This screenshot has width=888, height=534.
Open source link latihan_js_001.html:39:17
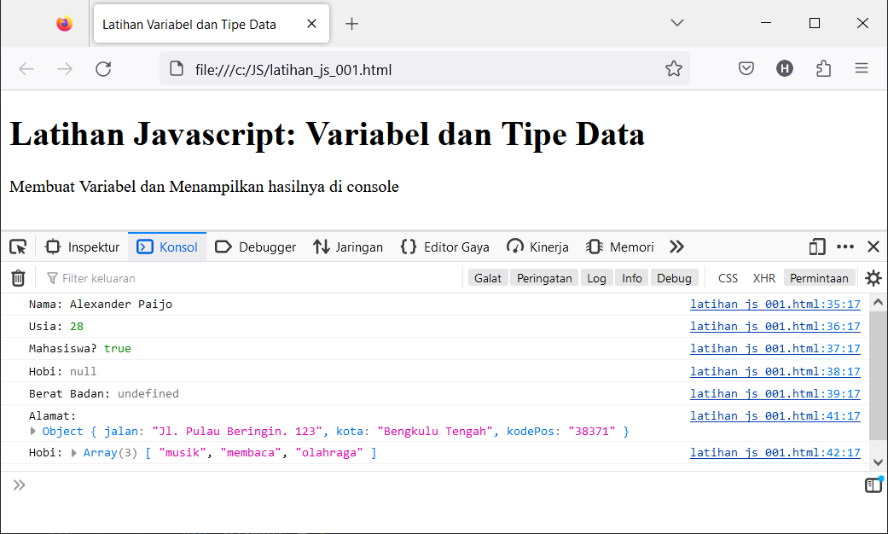pyautogui.click(x=775, y=393)
